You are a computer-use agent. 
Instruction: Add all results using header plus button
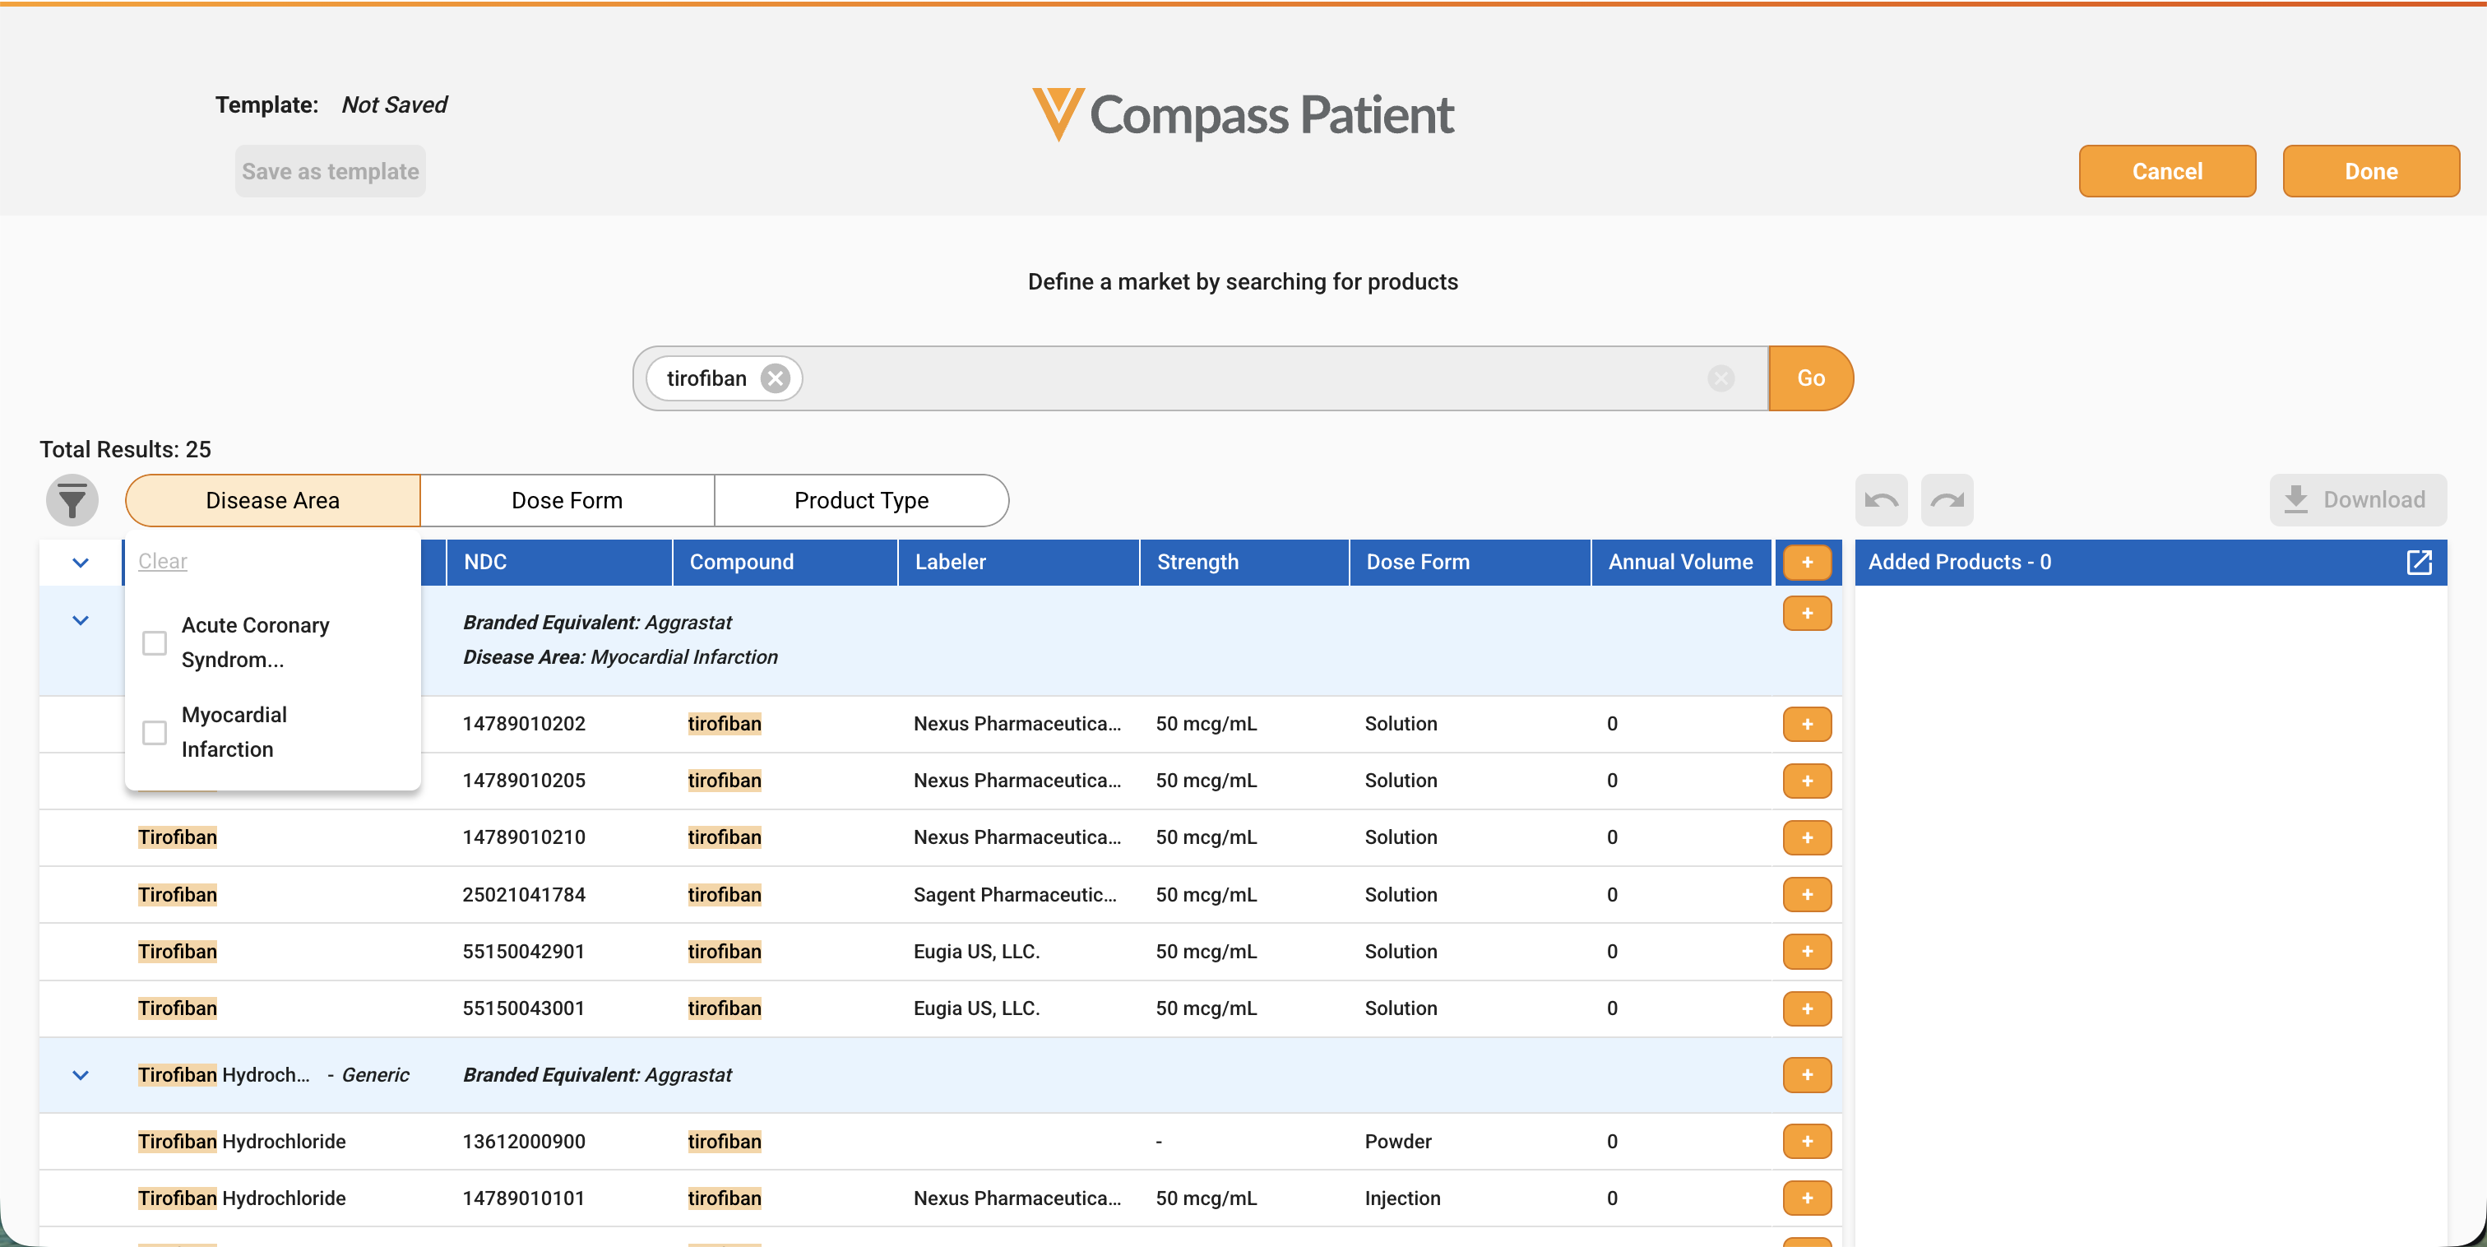(1806, 562)
